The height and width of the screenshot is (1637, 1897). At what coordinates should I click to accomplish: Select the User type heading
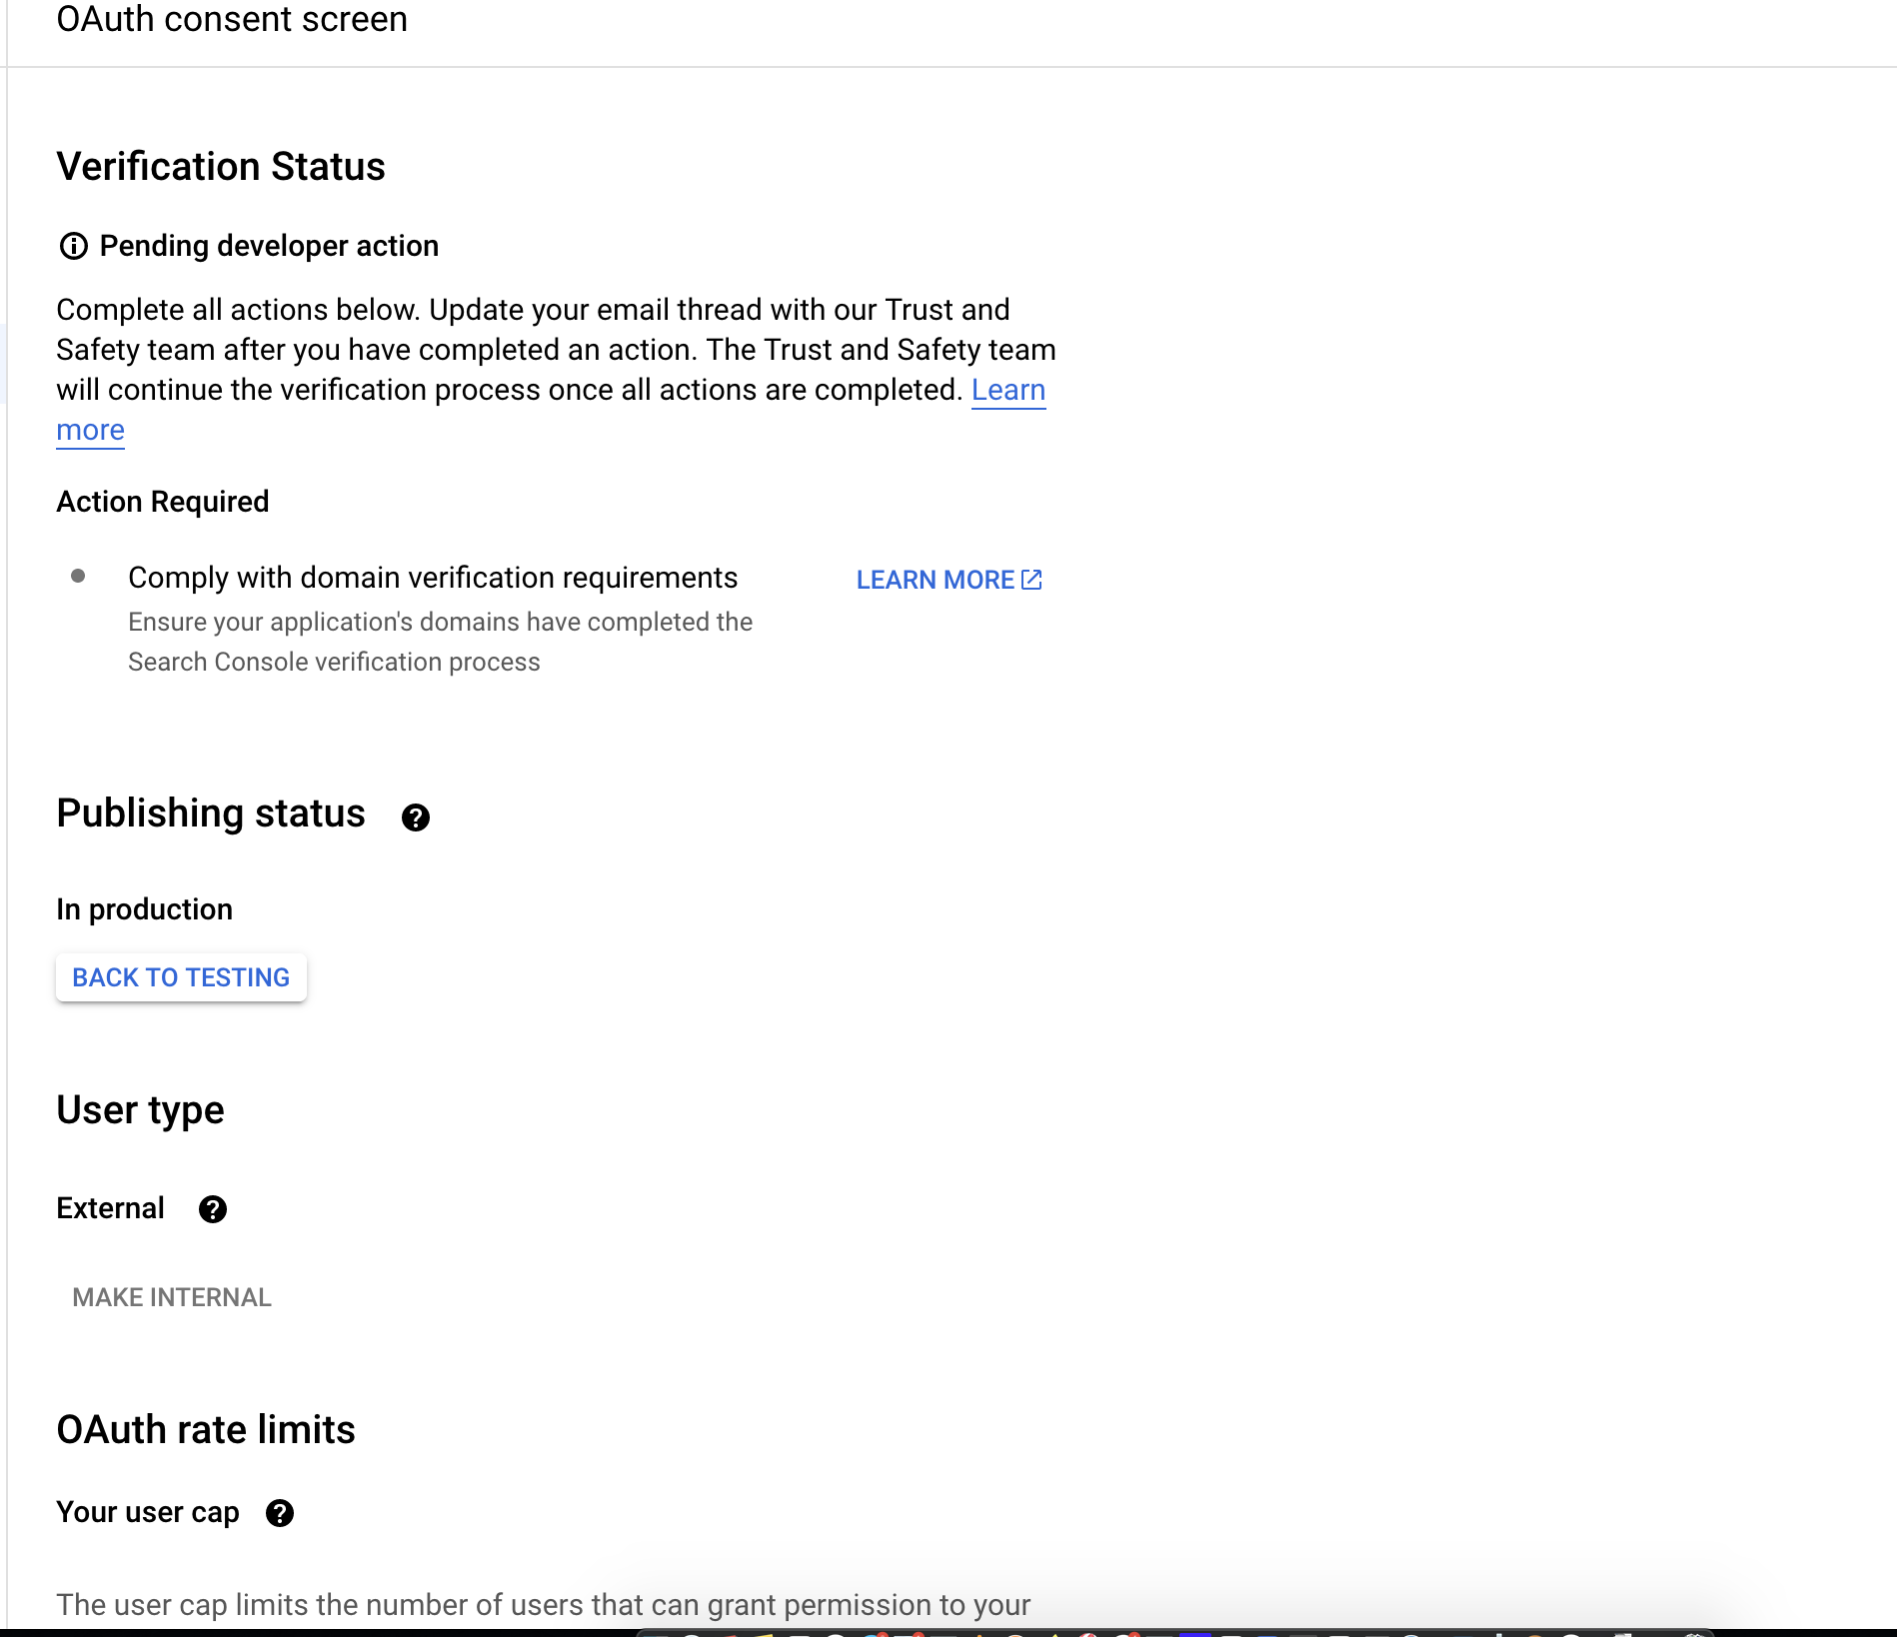point(140,1109)
